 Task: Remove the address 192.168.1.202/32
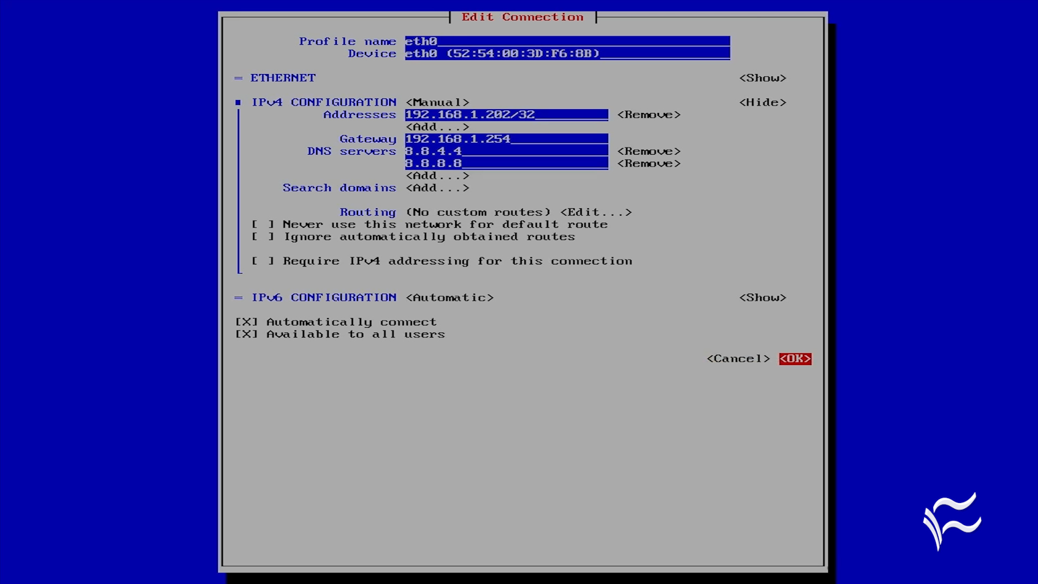pyautogui.click(x=648, y=114)
